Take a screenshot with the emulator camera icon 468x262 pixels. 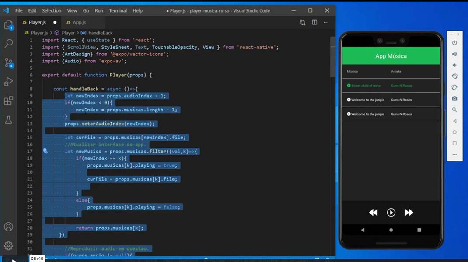click(454, 98)
